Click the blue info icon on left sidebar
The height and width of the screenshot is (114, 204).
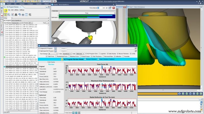pos(2,8)
